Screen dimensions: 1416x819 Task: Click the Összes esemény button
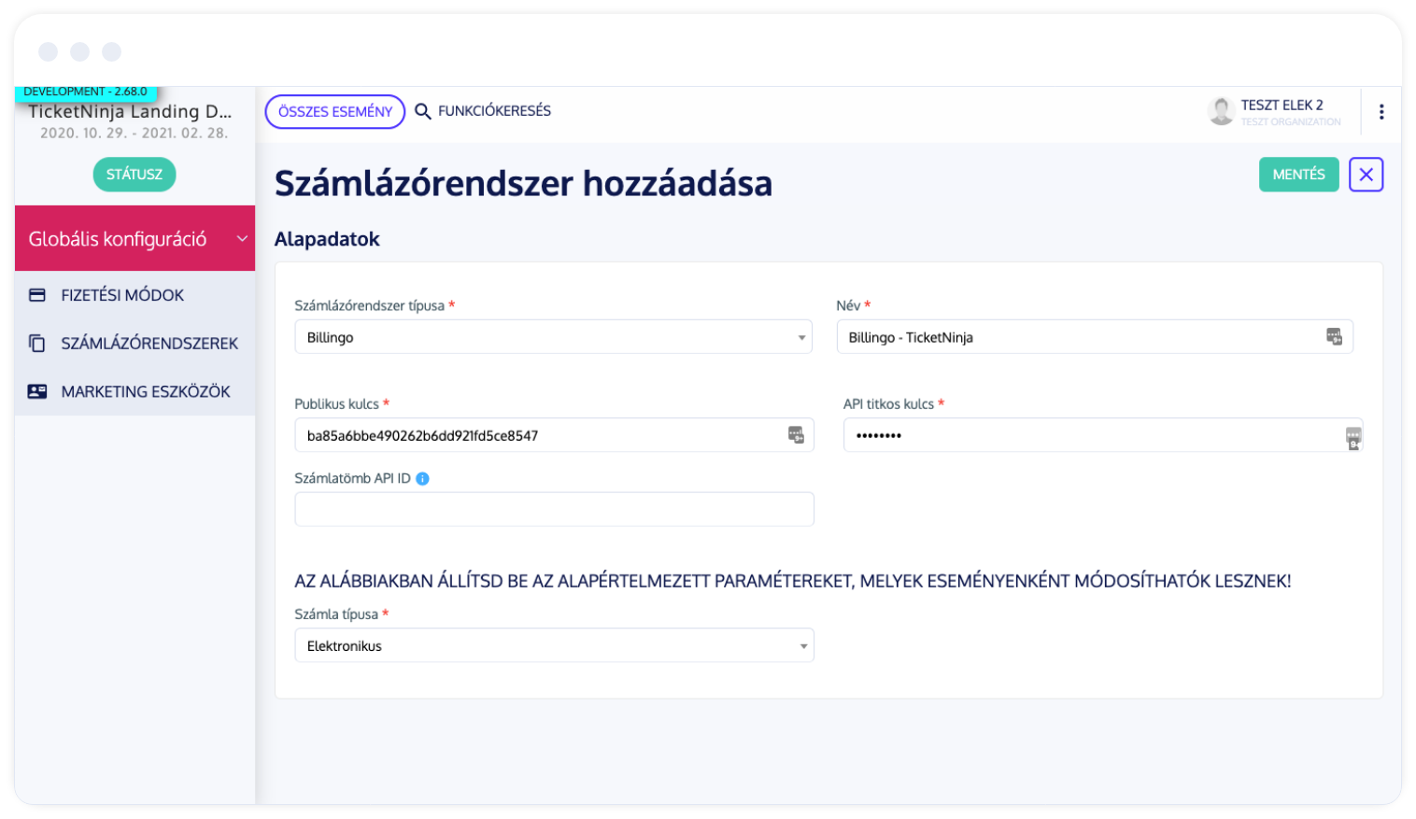click(x=335, y=112)
